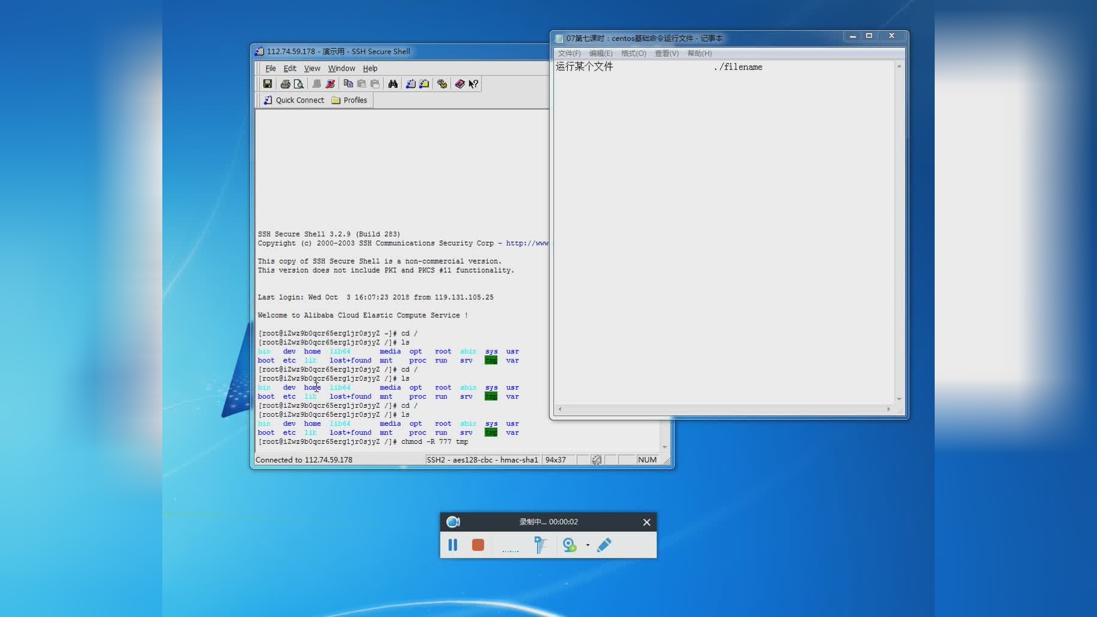This screenshot has width=1097, height=617.
Task: Click SSH2 - aes128-cbc - hmac-sha1 status text
Action: [x=482, y=460]
